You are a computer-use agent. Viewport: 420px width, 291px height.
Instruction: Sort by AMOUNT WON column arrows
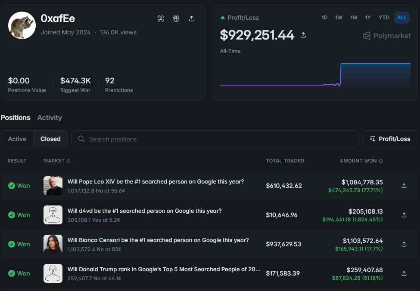coord(381,161)
